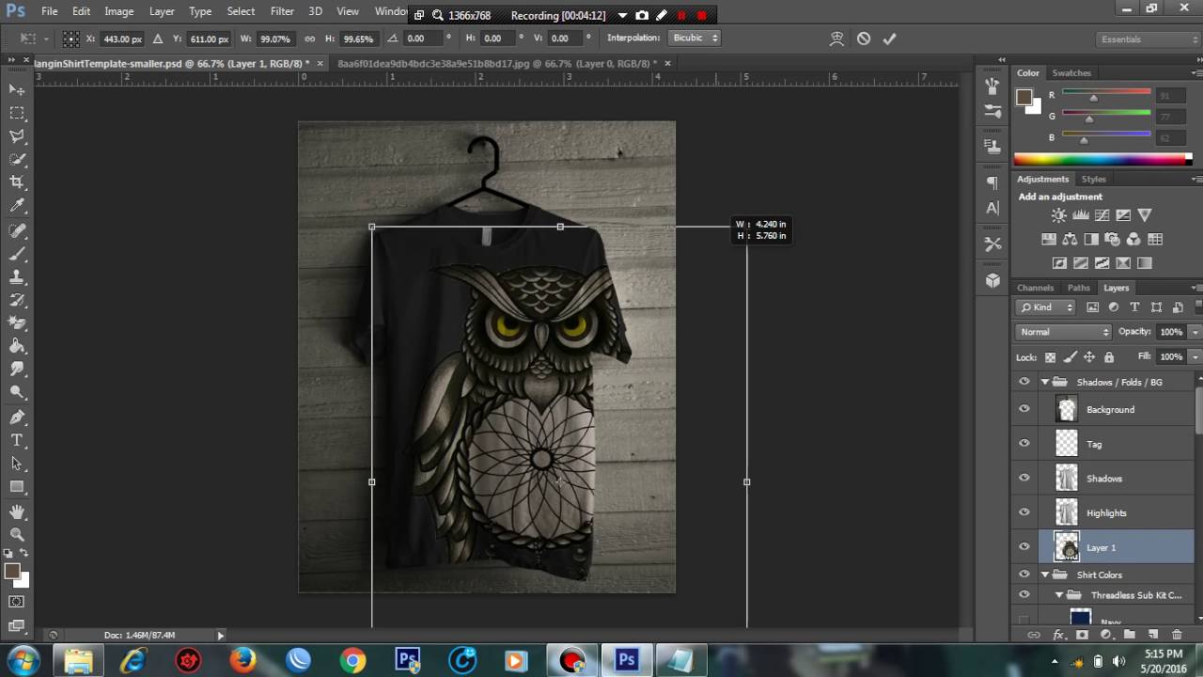The height and width of the screenshot is (677, 1203).
Task: Select the Zoom tool
Action: (x=17, y=534)
